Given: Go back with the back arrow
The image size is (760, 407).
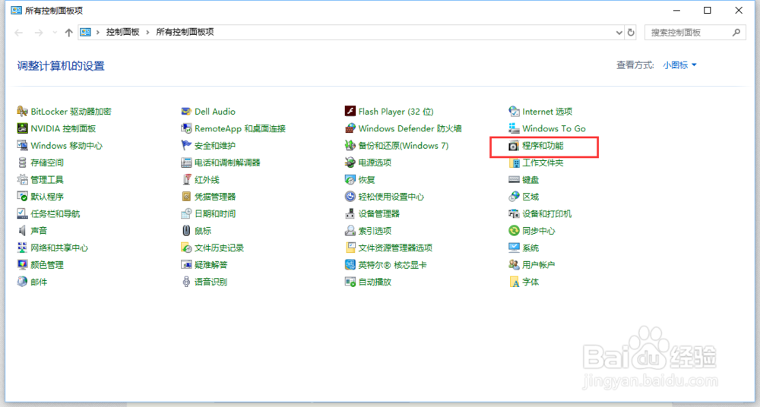Looking at the screenshot, I should 19,33.
